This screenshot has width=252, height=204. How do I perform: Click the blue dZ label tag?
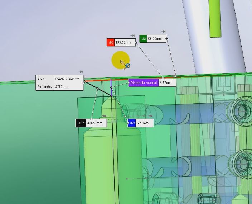(132, 123)
